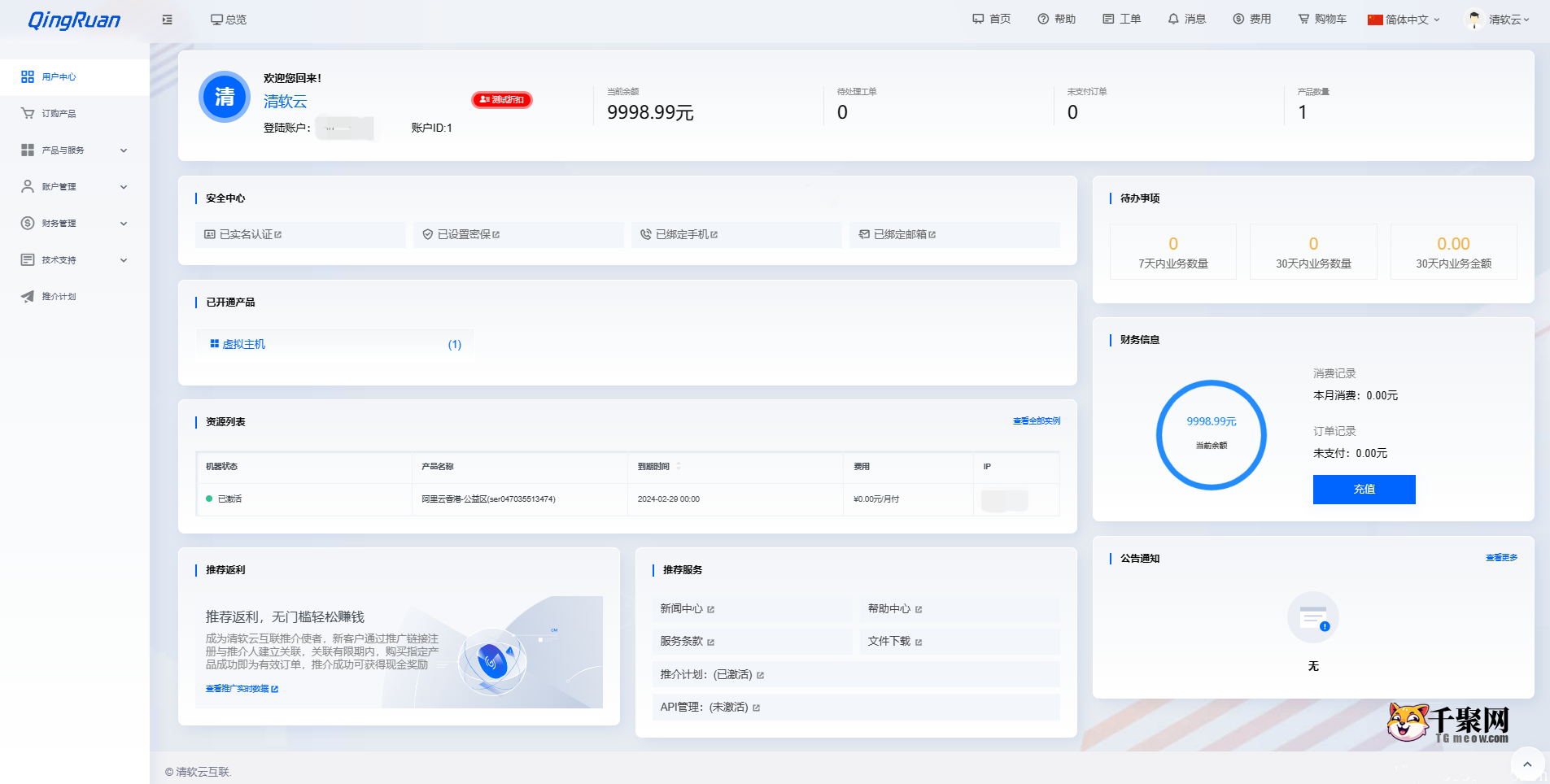Image resolution: width=1550 pixels, height=784 pixels.
Task: Open 服务条款 link
Action: [753, 641]
